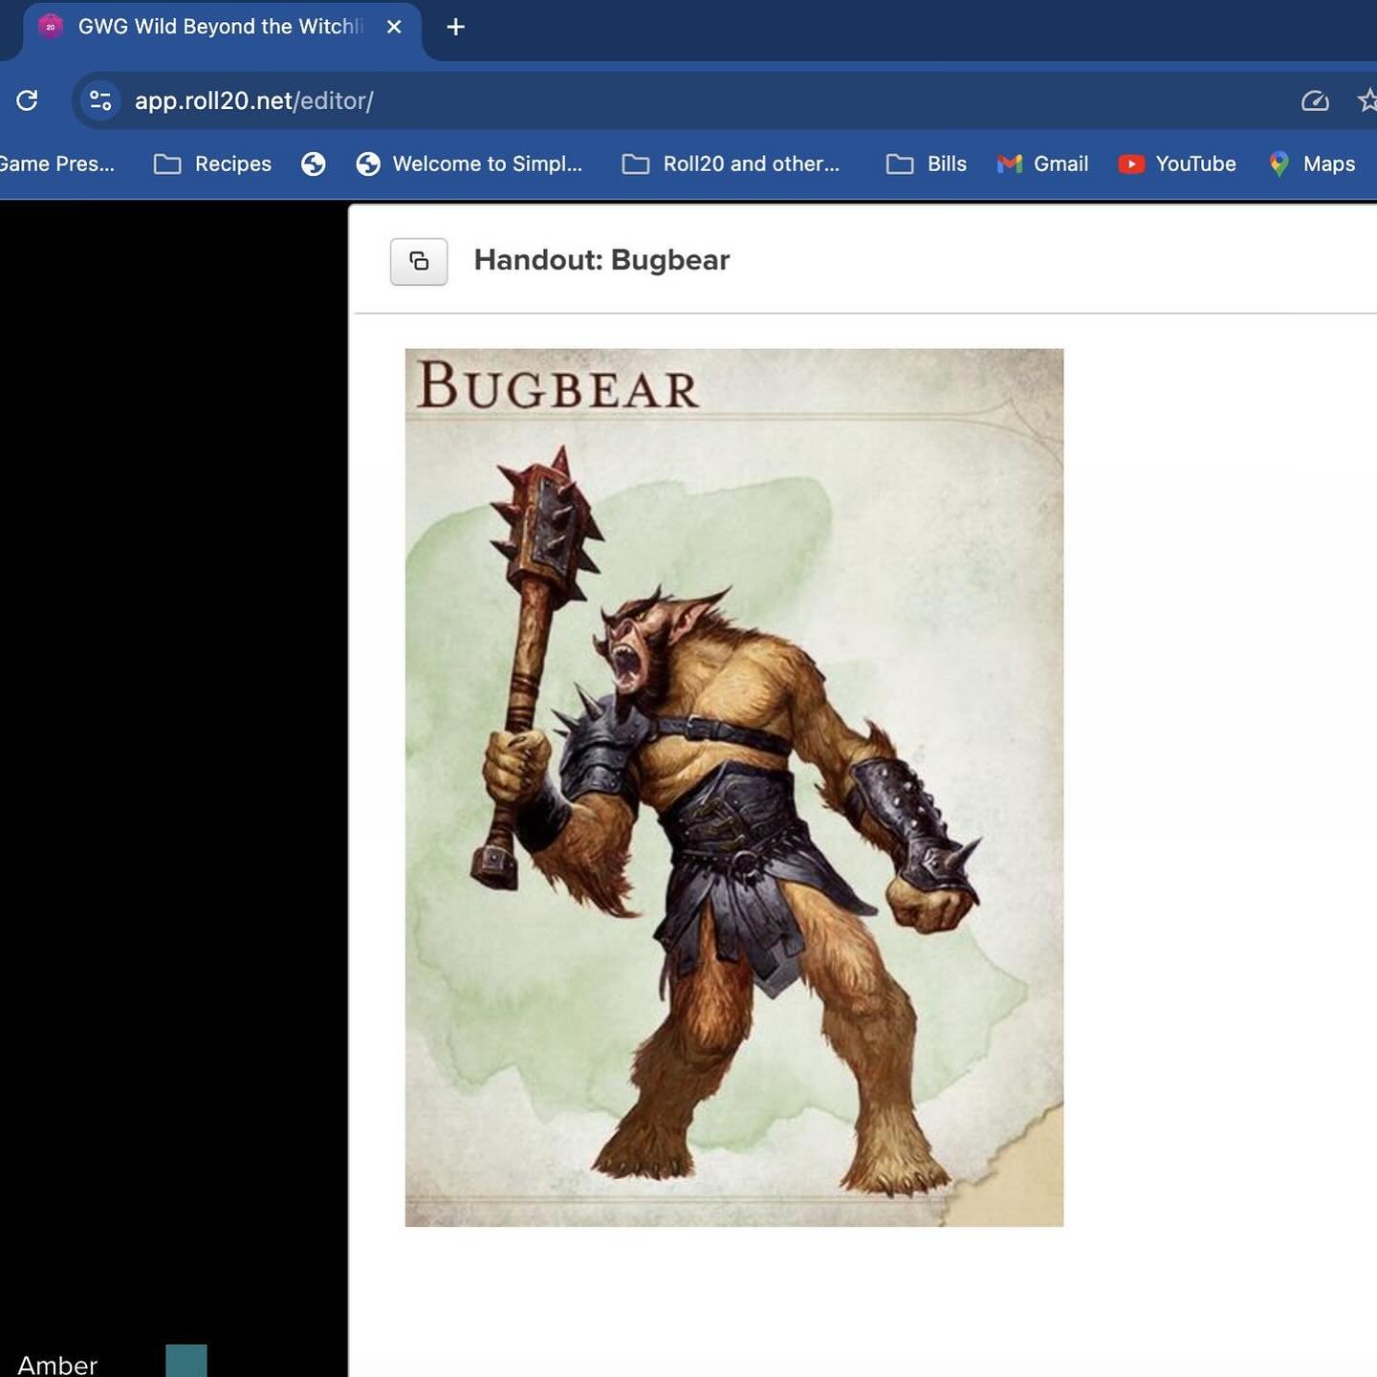
Task: Open the YouTube bookmark
Action: (x=1177, y=164)
